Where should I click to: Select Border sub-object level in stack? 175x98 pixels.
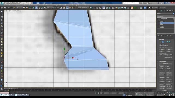coord(162,25)
